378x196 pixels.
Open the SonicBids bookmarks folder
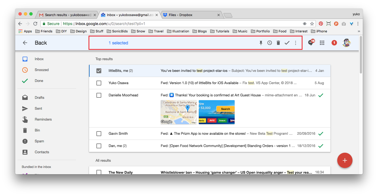(x=117, y=31)
